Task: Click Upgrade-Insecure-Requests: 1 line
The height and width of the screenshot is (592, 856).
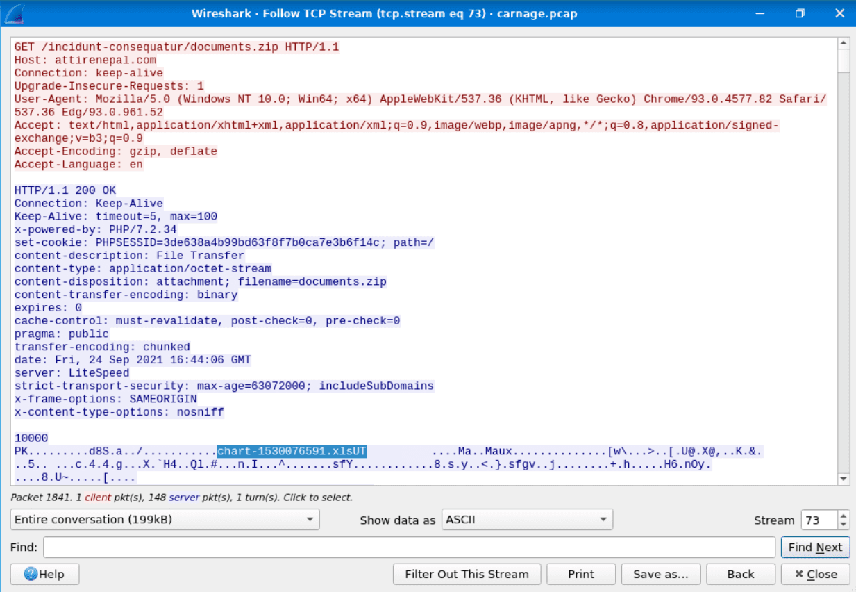Action: point(109,85)
